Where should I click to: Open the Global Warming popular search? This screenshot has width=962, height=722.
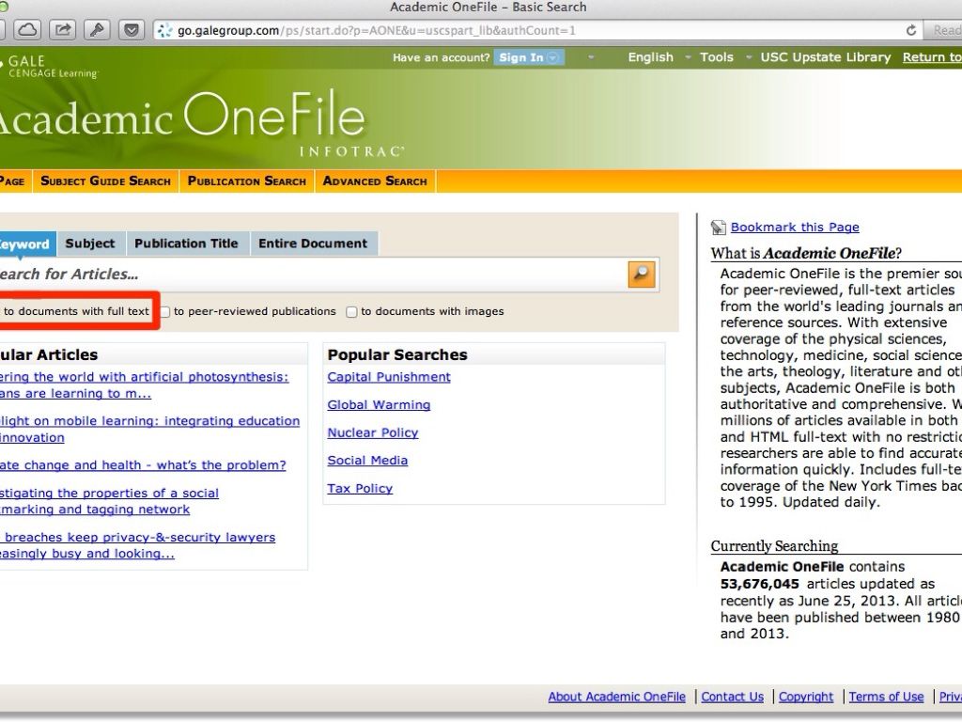coord(379,405)
